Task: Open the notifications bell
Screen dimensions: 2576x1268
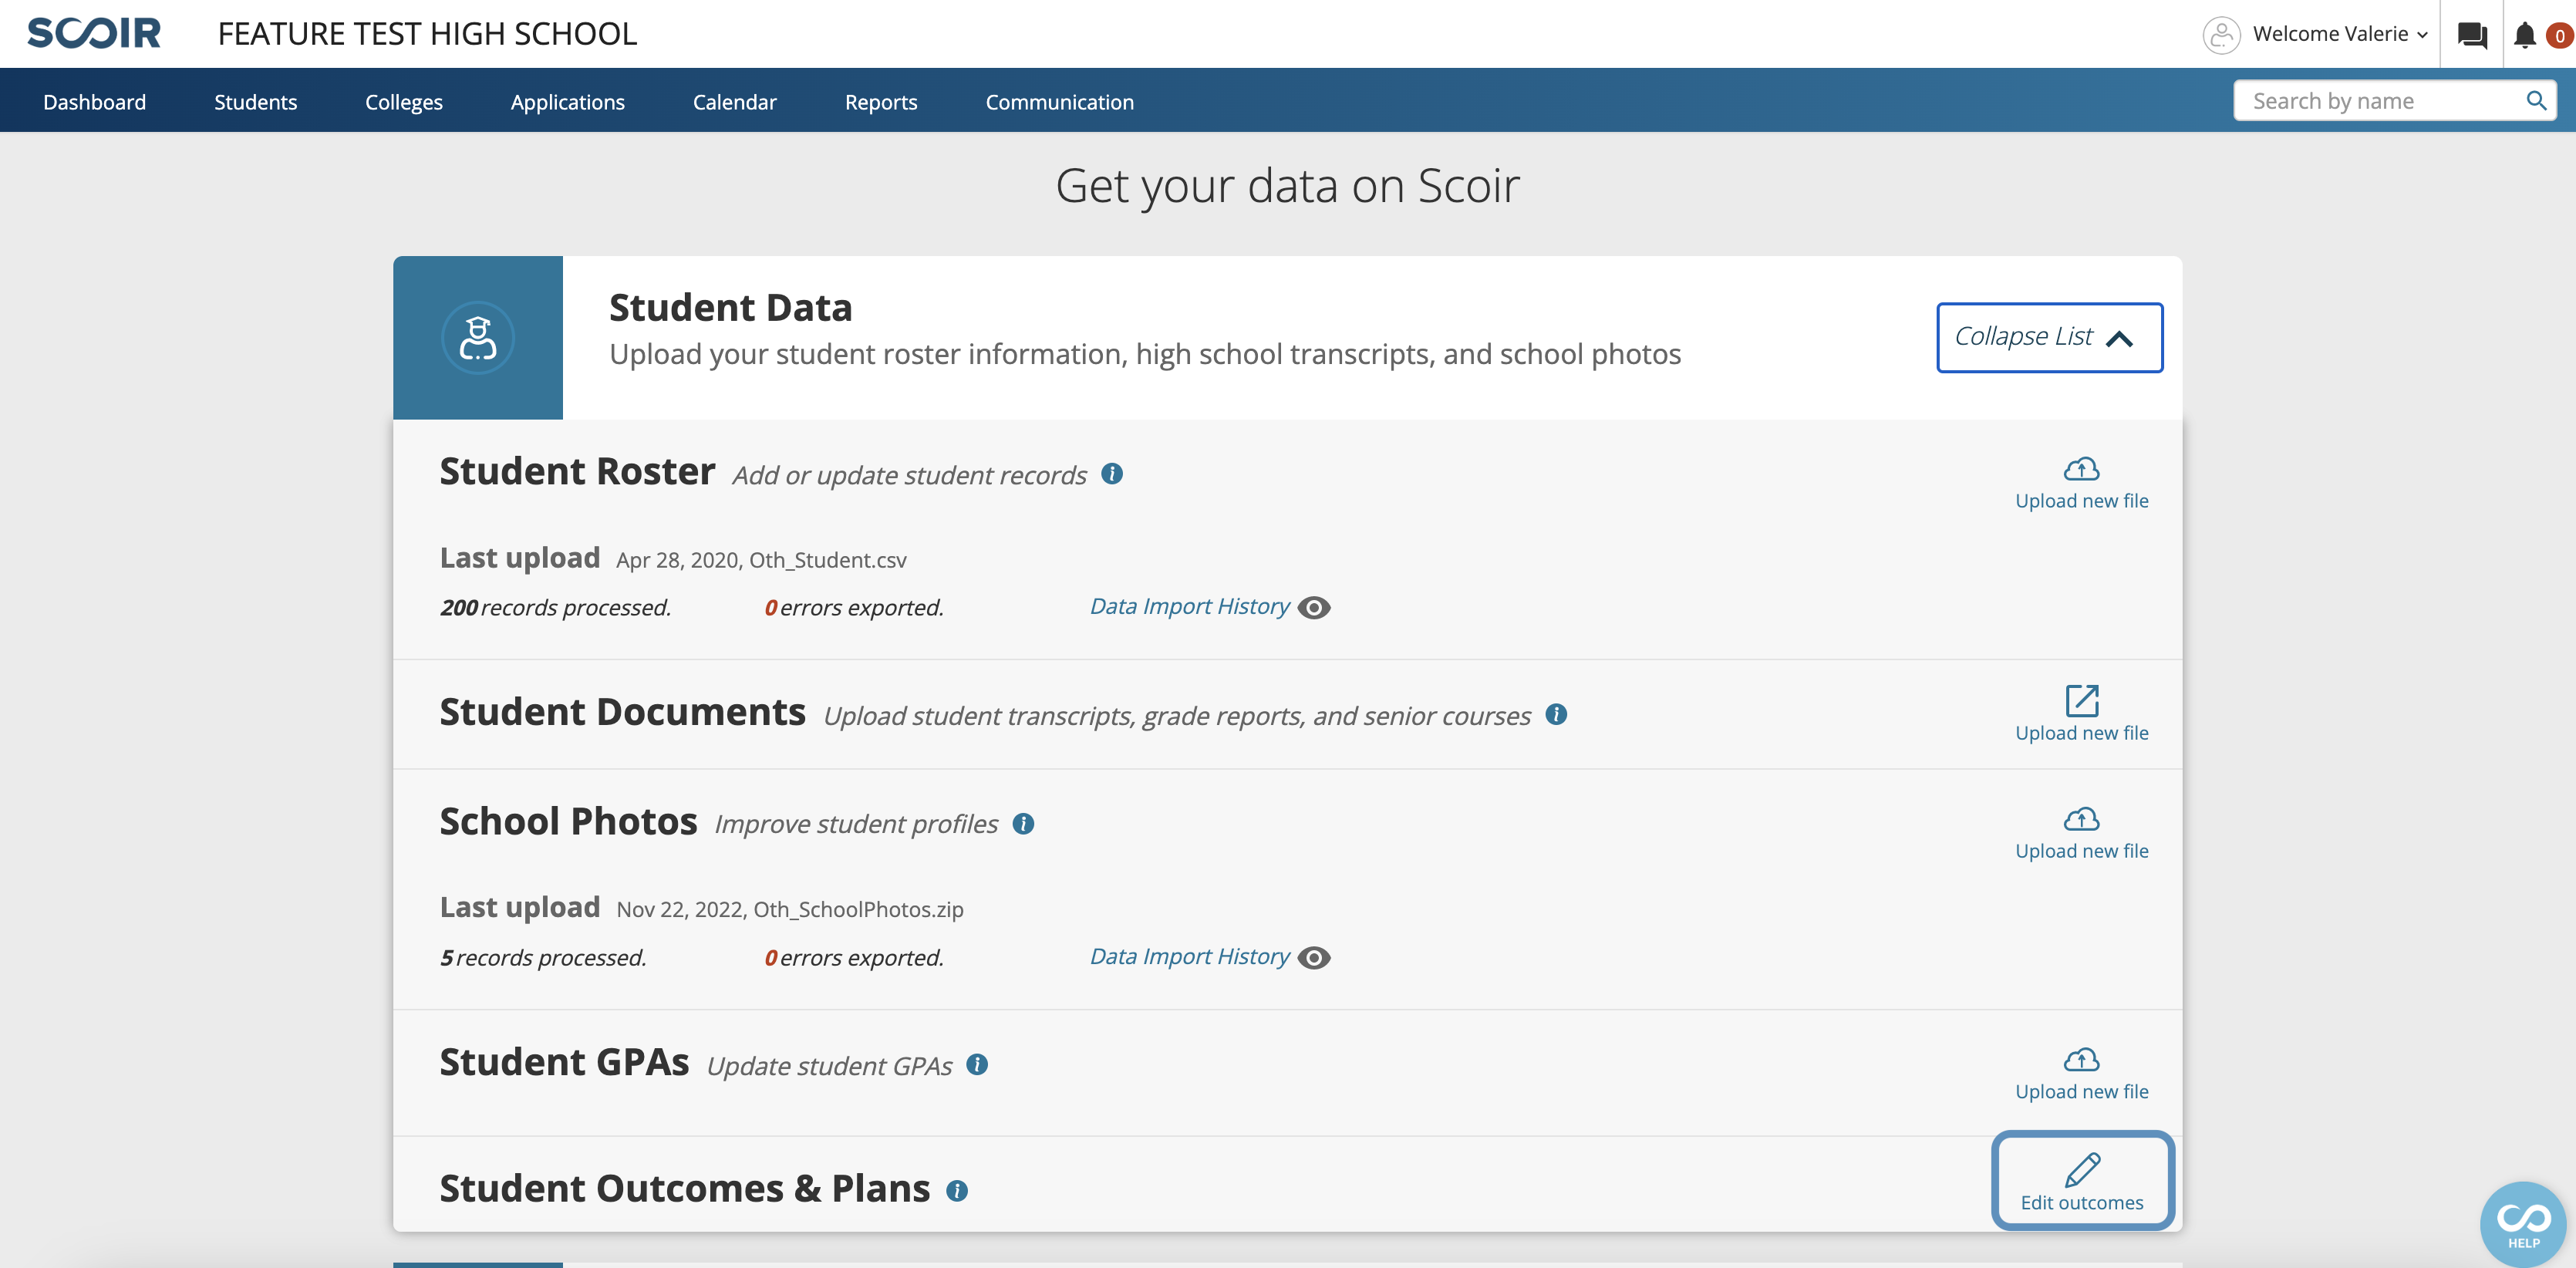Action: point(2525,35)
